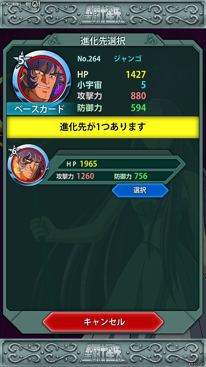Tap the No.264 card number
The height and width of the screenshot is (367, 206).
coord(89,59)
